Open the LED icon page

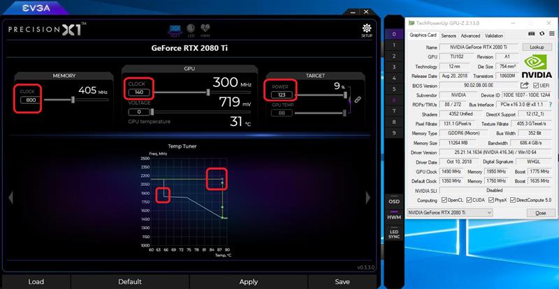(191, 30)
